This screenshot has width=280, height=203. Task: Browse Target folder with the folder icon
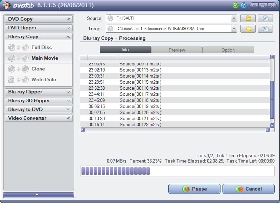point(248,29)
